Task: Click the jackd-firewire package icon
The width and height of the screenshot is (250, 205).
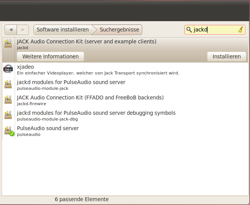Action: pos(8,100)
